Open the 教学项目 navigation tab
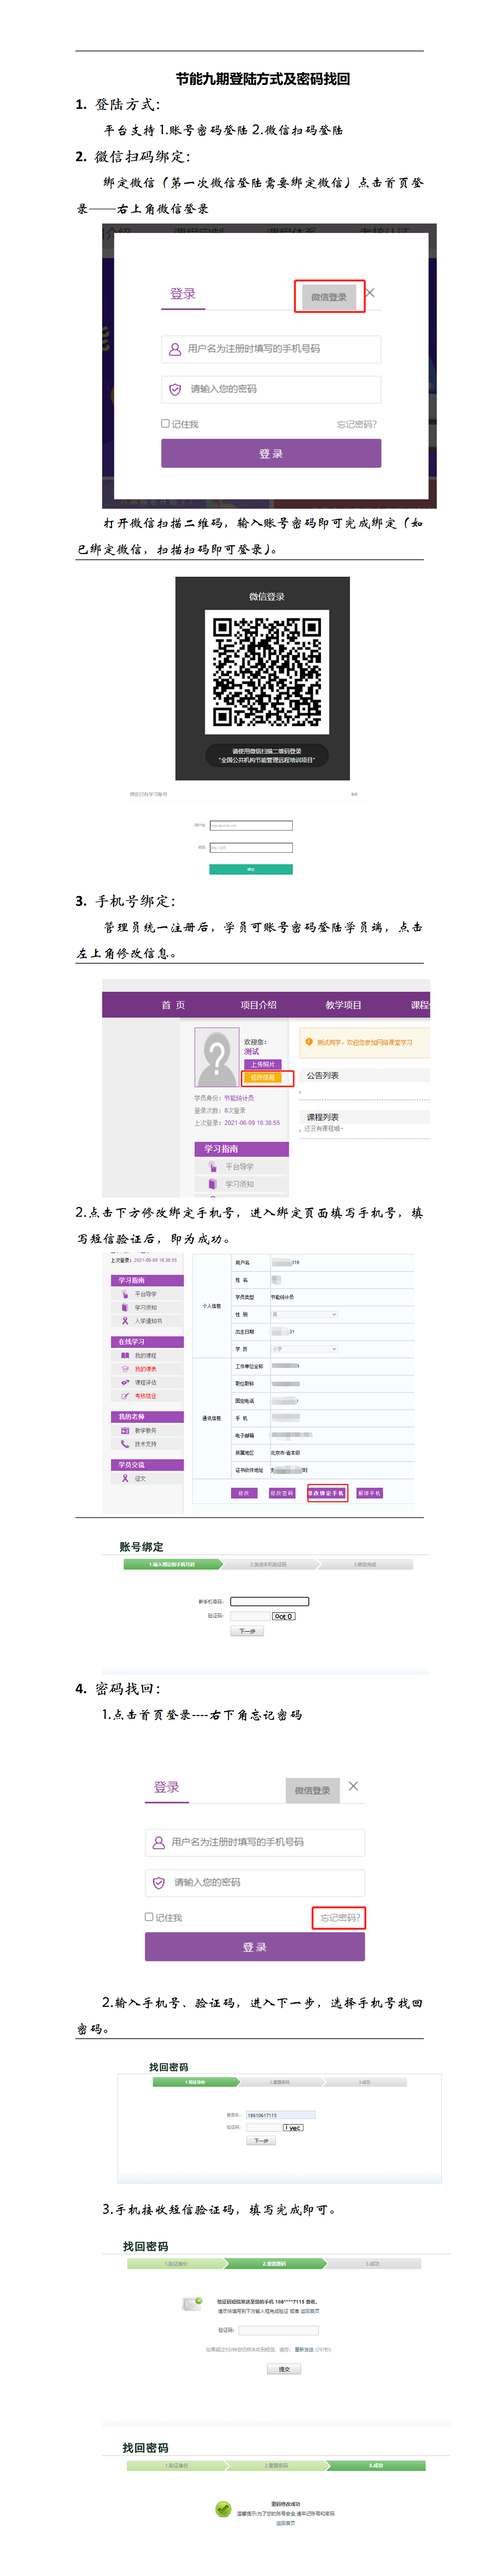Screen dimensions: 499x2576 pyautogui.click(x=343, y=1005)
